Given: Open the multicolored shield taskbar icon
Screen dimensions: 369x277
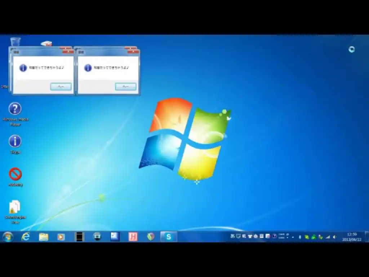Looking at the screenshot, I should pos(151,237).
